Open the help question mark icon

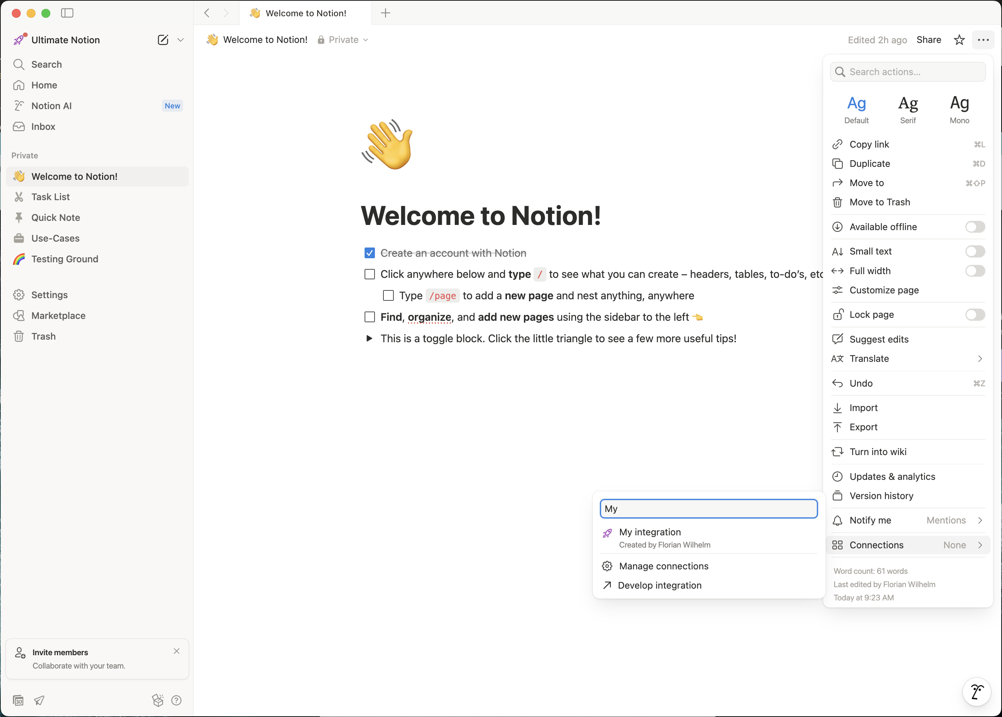[x=176, y=700]
